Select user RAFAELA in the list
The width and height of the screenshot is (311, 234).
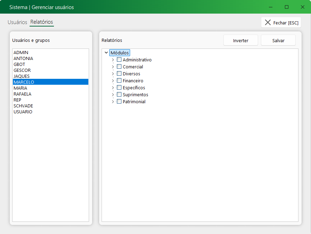pos(22,94)
